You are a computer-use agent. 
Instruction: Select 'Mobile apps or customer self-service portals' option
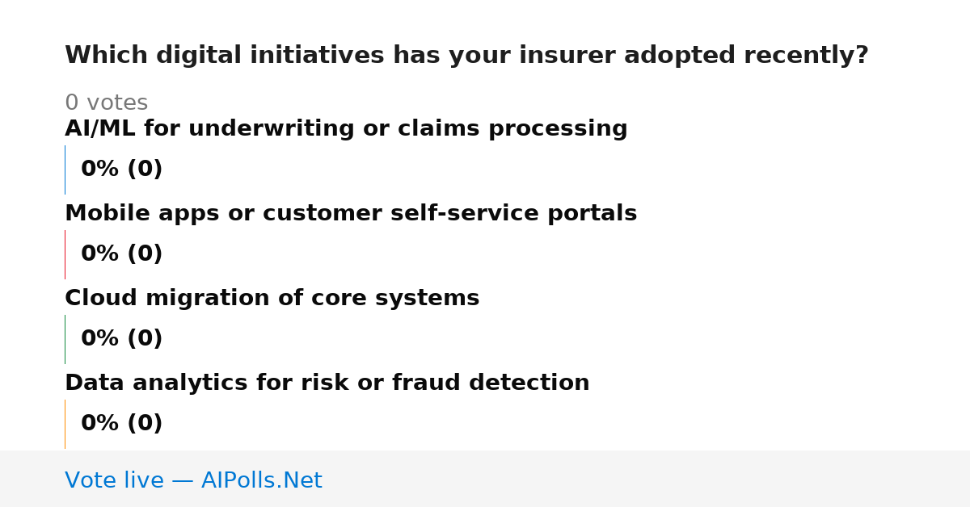351,214
